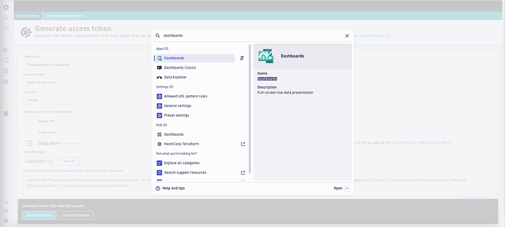Go to General settings result

tap(177, 106)
